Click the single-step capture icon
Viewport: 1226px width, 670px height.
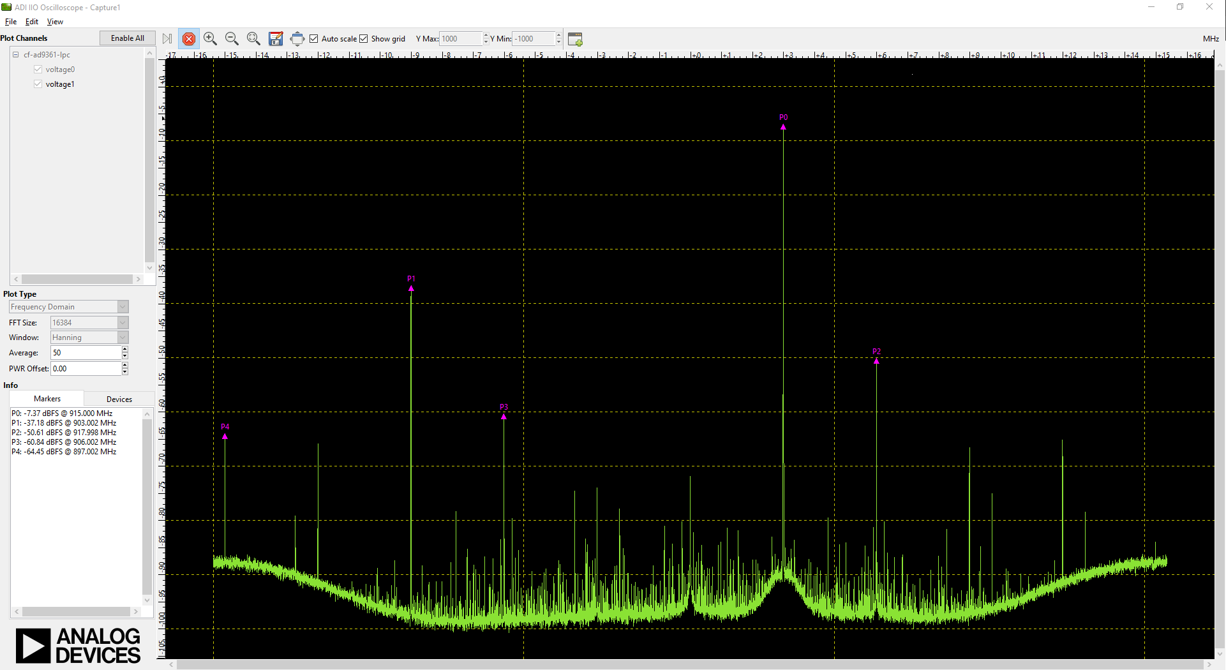[x=167, y=39]
